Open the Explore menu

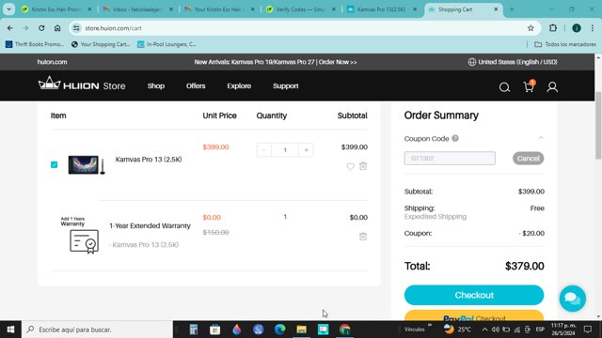239,85
